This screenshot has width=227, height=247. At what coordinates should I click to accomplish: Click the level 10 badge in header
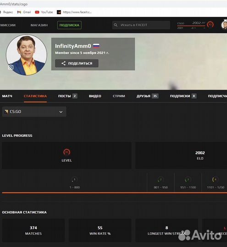click(210, 25)
